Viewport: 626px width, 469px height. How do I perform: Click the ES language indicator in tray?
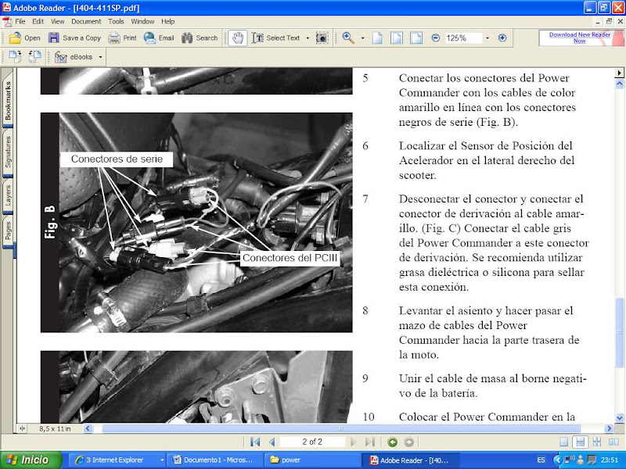point(541,460)
